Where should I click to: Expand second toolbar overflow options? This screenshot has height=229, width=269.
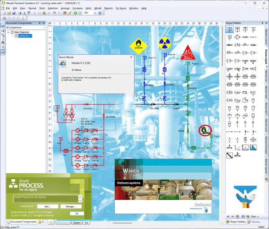[27, 18]
